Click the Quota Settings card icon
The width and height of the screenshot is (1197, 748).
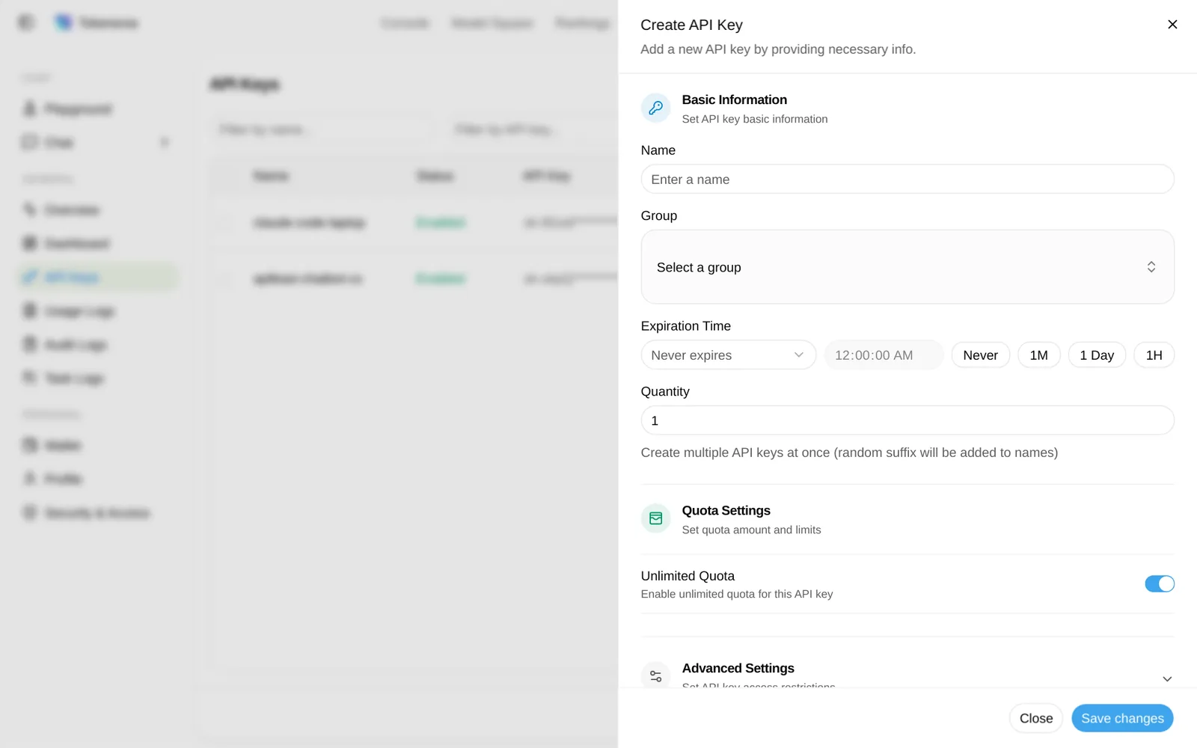click(656, 518)
